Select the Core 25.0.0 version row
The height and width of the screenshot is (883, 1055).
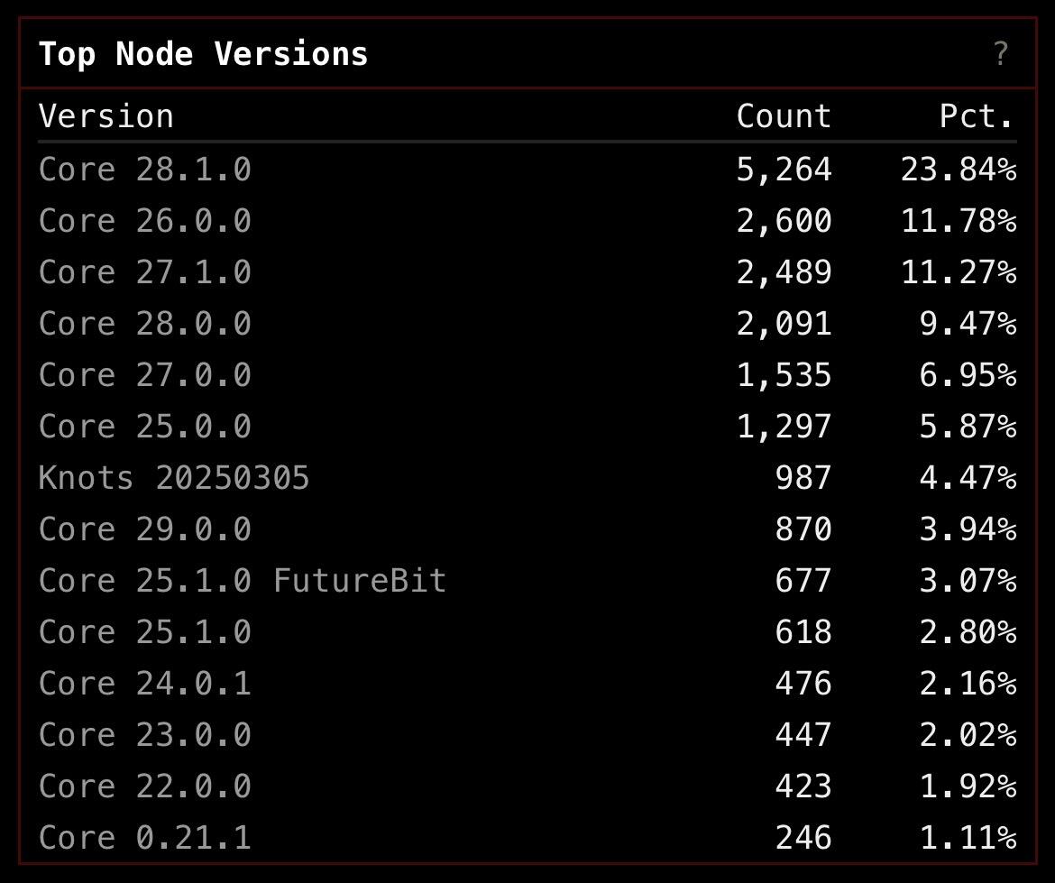[527, 426]
